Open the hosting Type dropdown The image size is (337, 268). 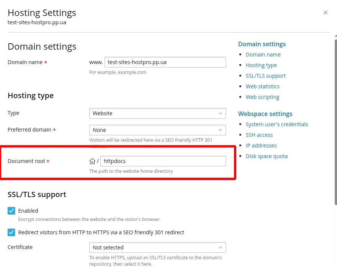pos(158,113)
